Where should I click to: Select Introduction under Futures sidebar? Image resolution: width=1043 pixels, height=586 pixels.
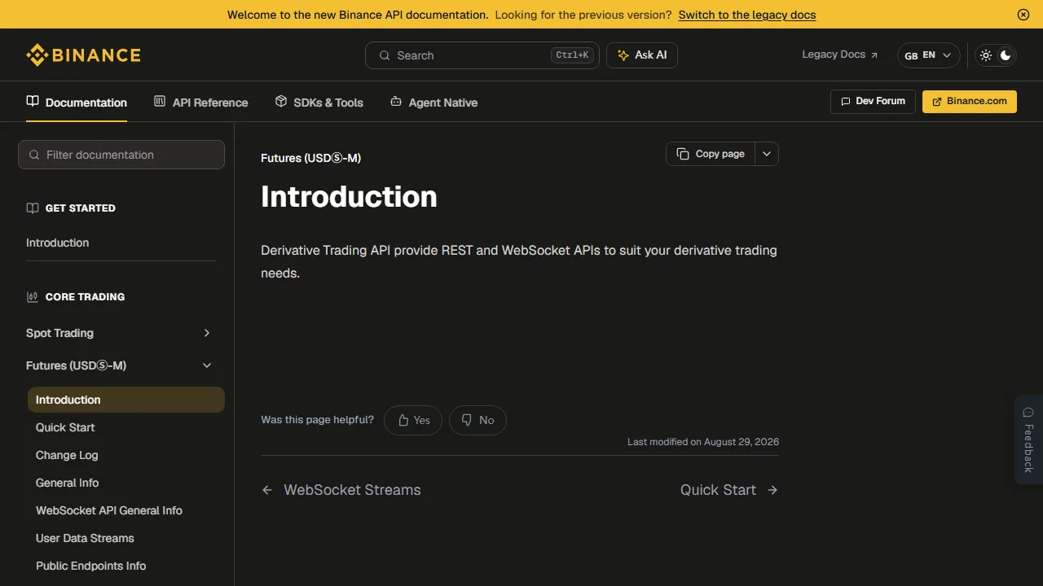pos(126,400)
